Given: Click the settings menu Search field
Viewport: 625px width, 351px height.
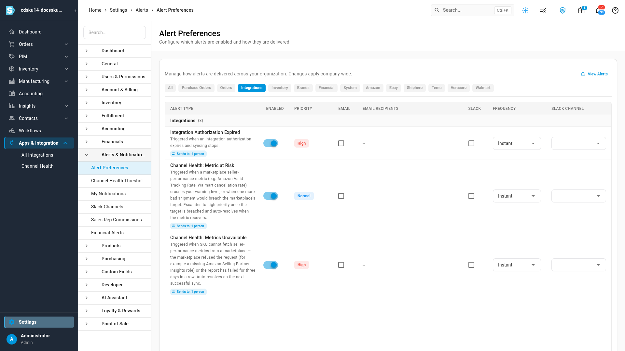Looking at the screenshot, I should tap(115, 32).
